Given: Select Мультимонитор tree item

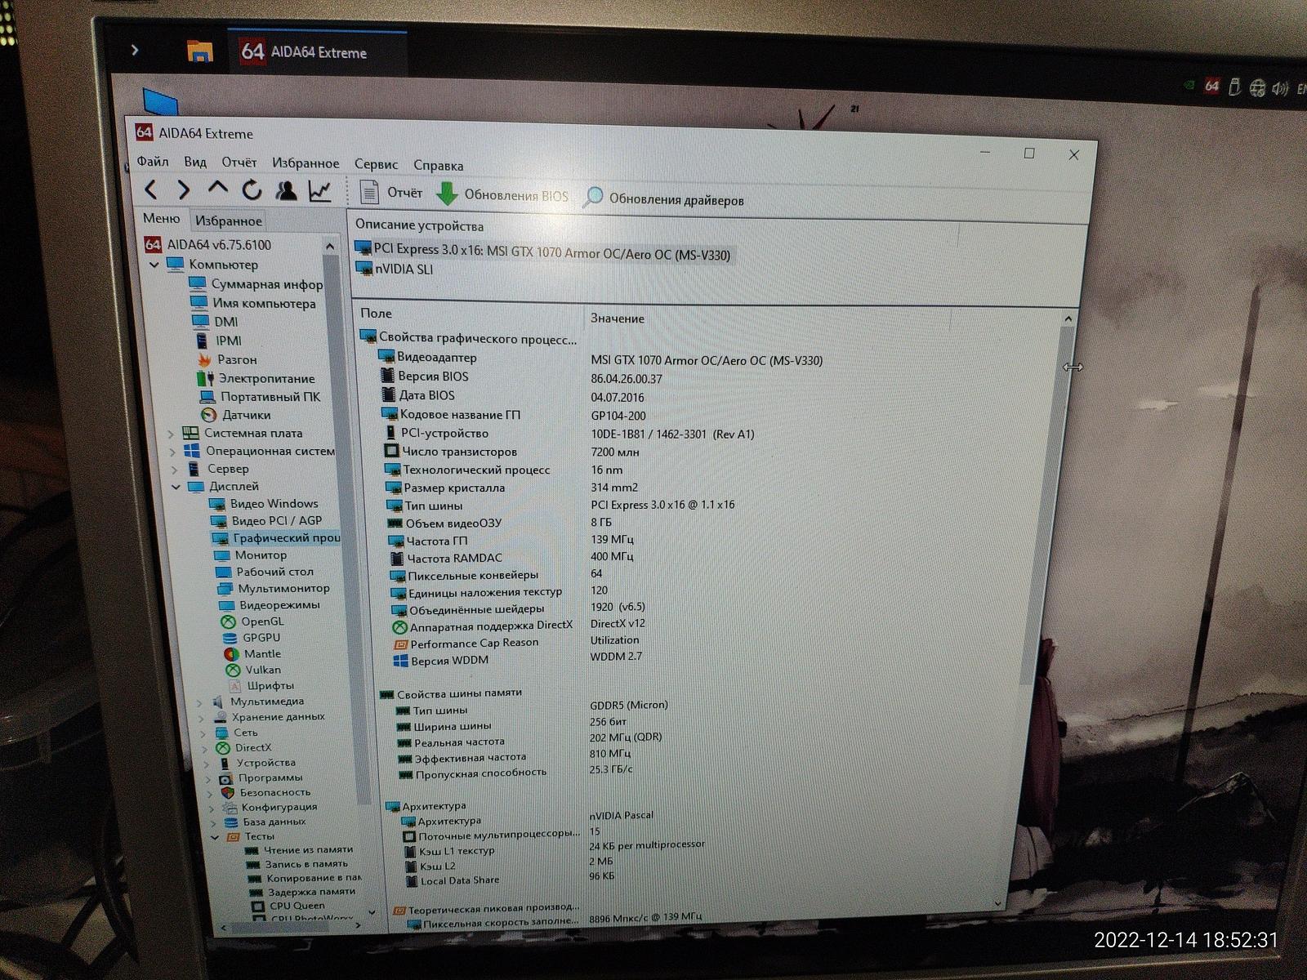Looking at the screenshot, I should (274, 589).
